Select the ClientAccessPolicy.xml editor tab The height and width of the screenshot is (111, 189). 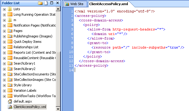109,4
